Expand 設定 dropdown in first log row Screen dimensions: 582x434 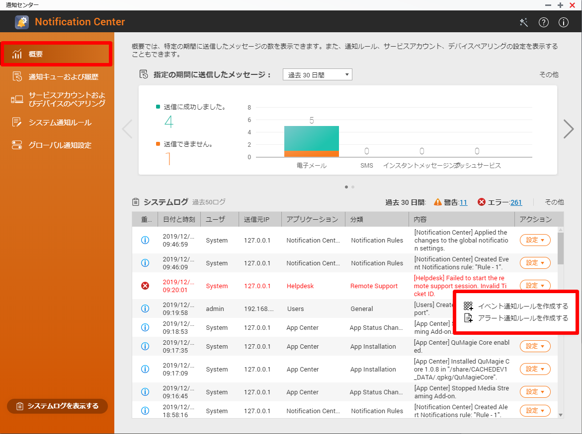(x=535, y=240)
